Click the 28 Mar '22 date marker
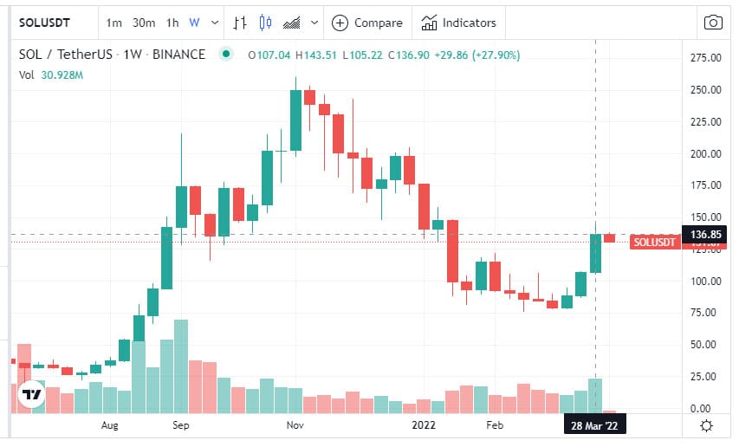Screen dimensions: 739x447 click(x=593, y=425)
